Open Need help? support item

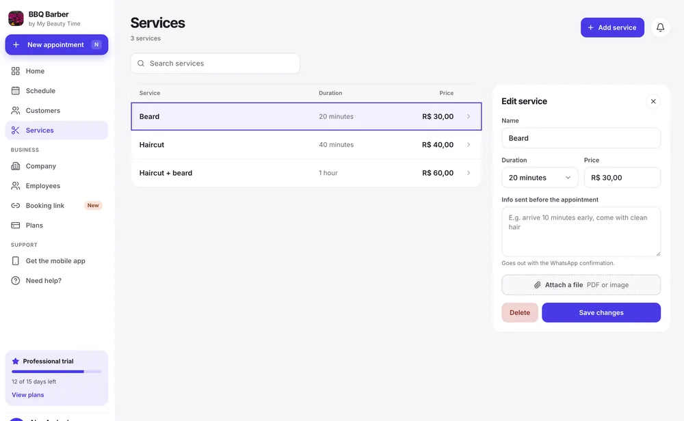point(57,281)
